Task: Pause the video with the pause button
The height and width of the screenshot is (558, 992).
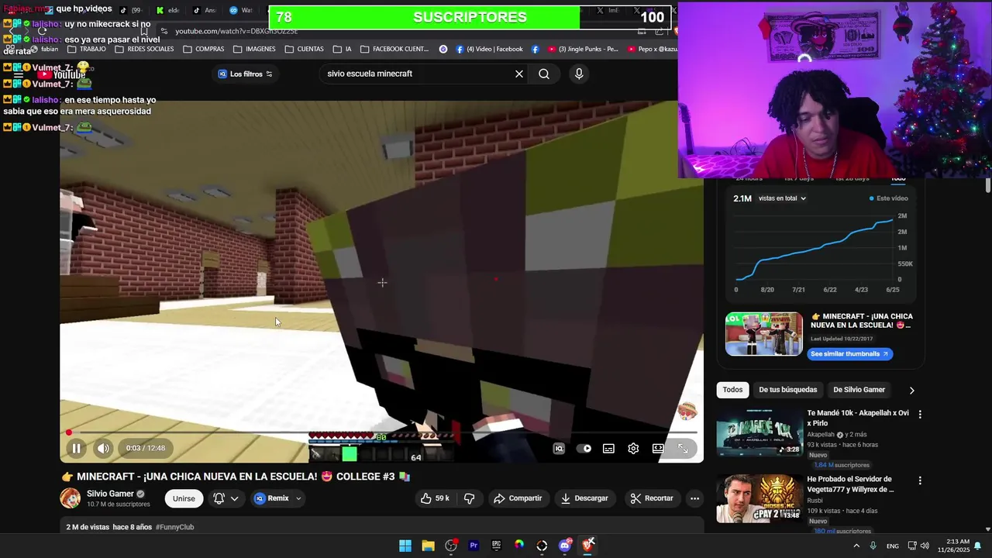Action: coord(76,448)
